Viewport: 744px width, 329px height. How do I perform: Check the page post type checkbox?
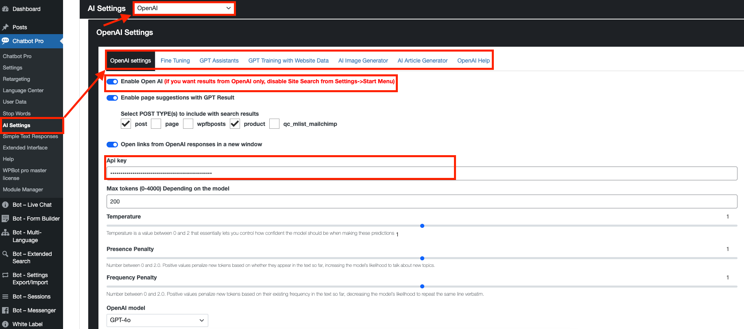pyautogui.click(x=156, y=124)
